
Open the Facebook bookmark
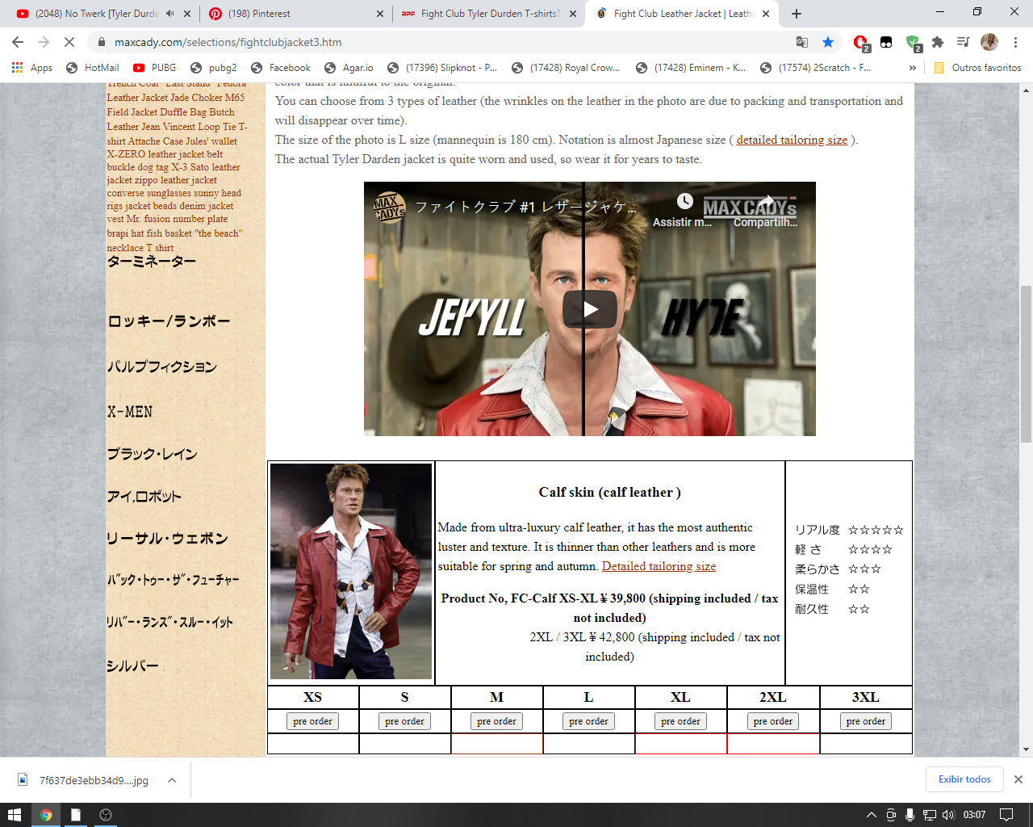(281, 68)
